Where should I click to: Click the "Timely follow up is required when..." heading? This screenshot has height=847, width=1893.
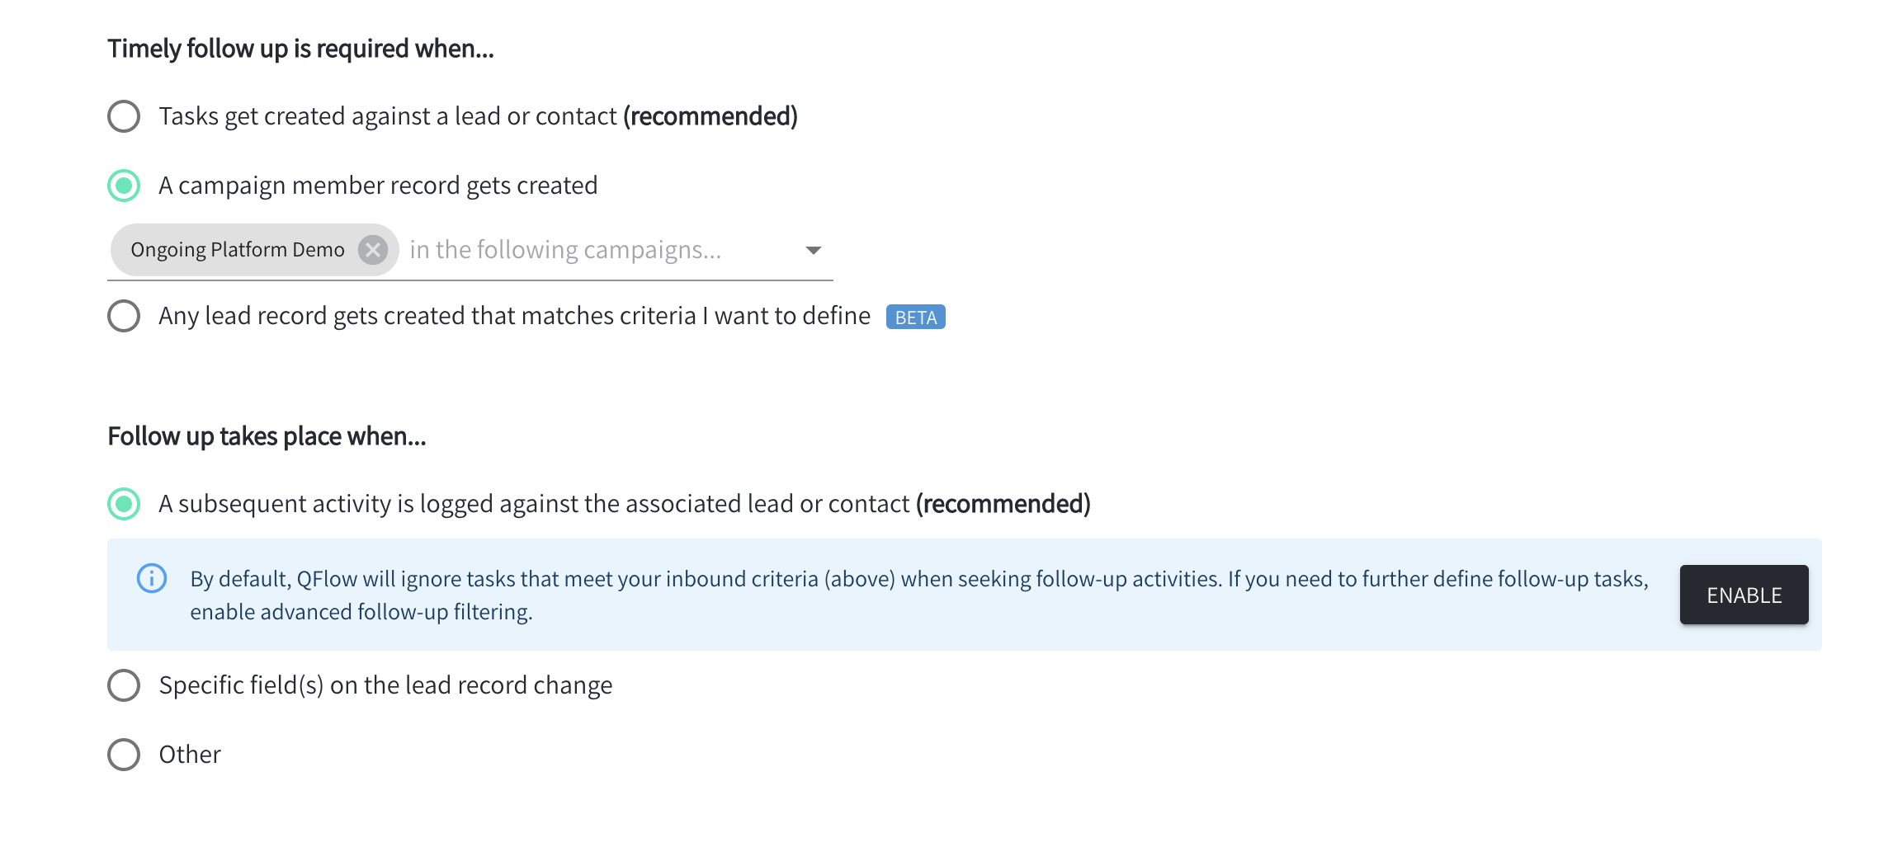[x=300, y=47]
